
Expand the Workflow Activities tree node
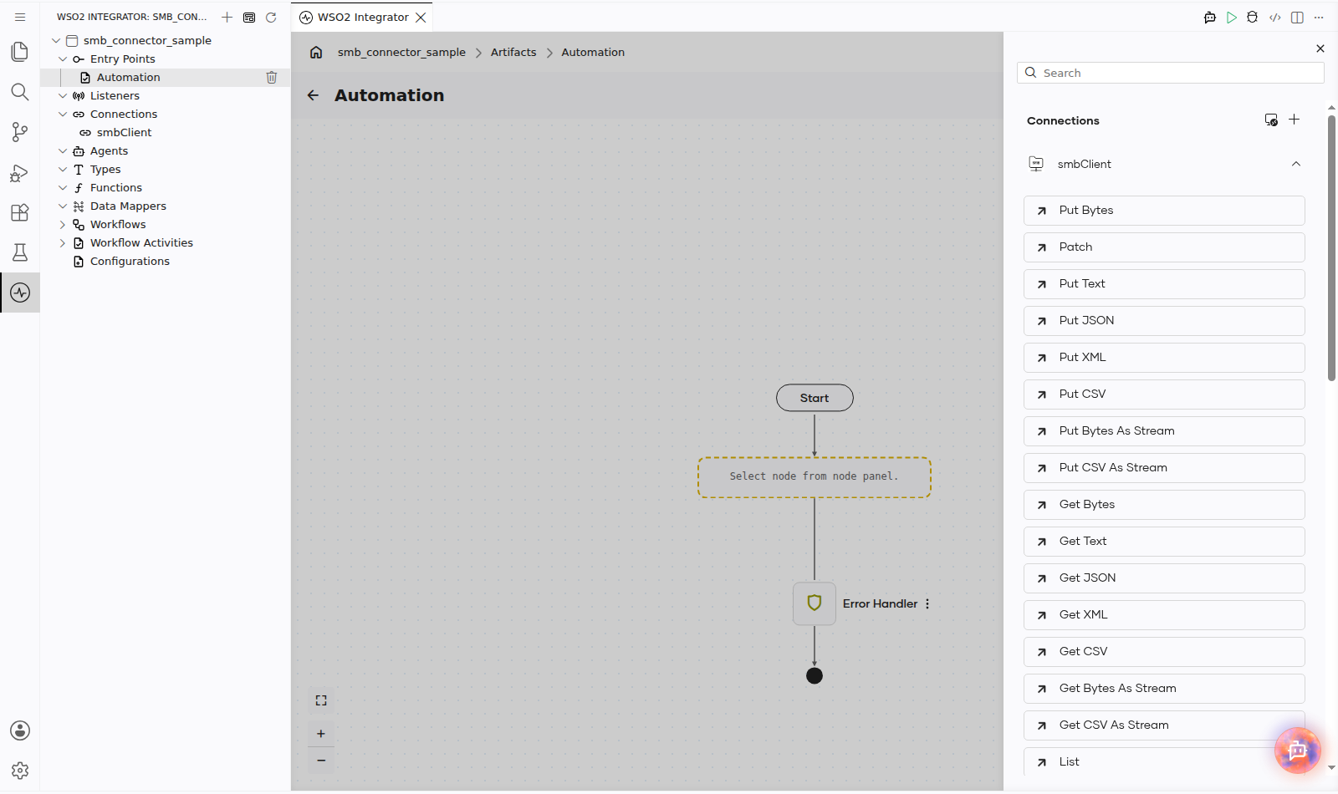(63, 242)
